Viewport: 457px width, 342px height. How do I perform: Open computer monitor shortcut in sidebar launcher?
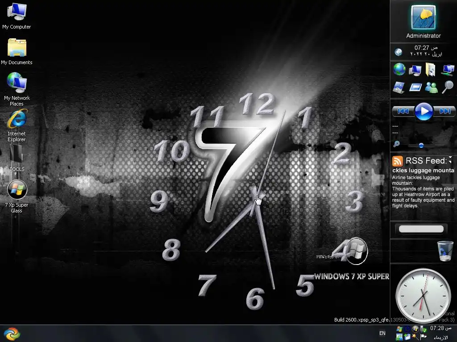click(x=415, y=70)
